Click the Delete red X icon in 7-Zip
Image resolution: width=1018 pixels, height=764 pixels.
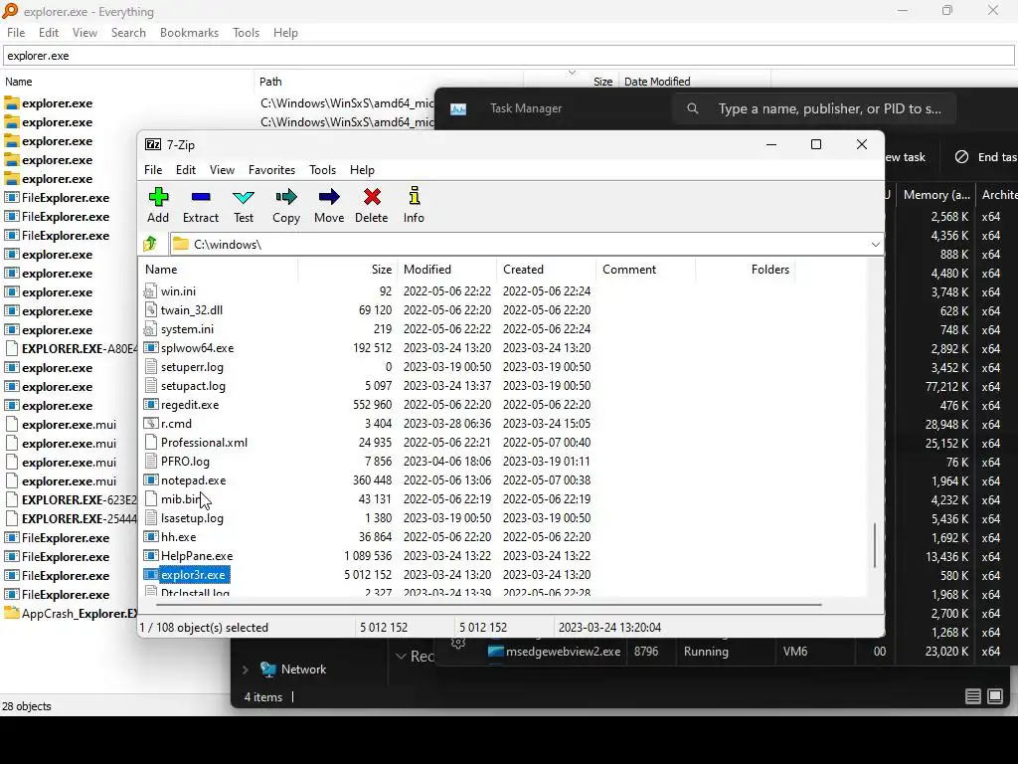[x=372, y=197]
